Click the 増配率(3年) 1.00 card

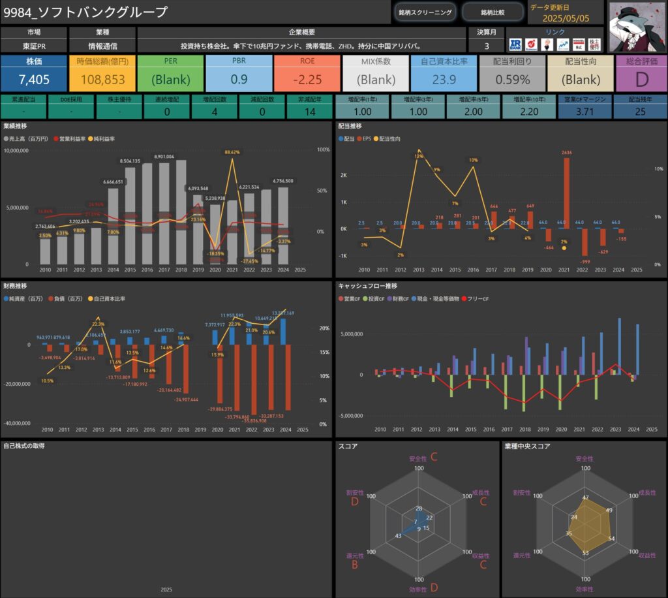[x=418, y=106]
